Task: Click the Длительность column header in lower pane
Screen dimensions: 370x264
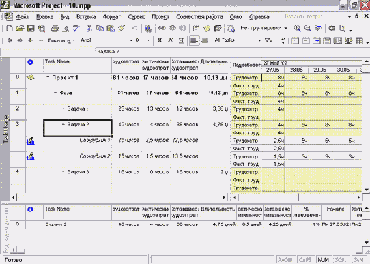Action: click(218, 212)
